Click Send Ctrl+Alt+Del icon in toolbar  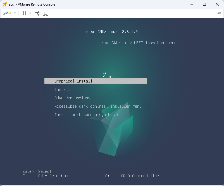coord(37,13)
